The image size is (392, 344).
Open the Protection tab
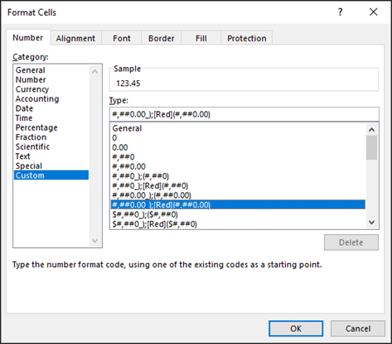[247, 38]
